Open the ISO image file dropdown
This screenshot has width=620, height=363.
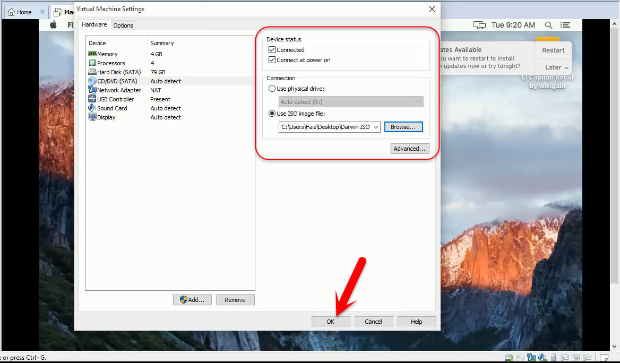click(376, 127)
